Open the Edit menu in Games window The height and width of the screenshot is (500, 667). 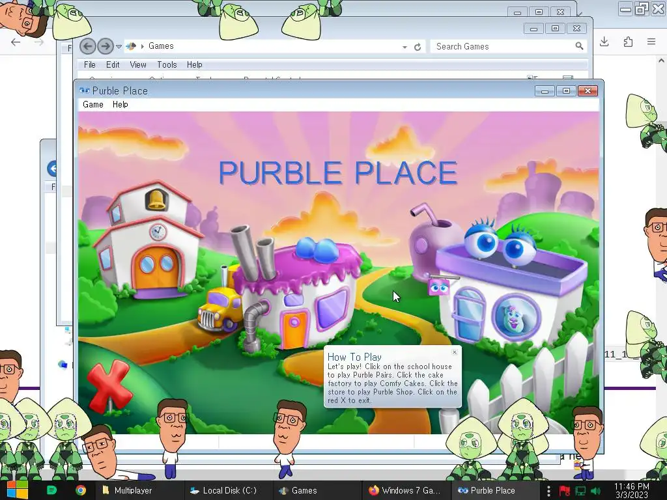pos(113,64)
